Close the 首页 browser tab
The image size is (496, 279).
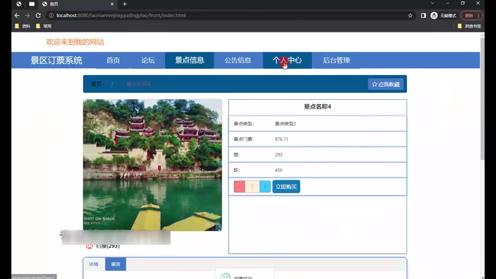click(112, 4)
